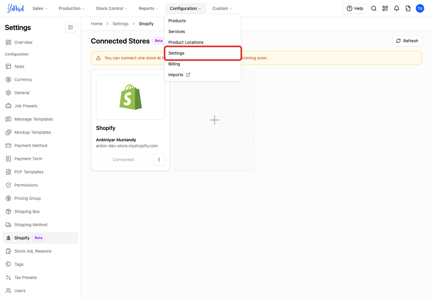
Task: Go to Payment Method settings
Action: tap(40, 145)
